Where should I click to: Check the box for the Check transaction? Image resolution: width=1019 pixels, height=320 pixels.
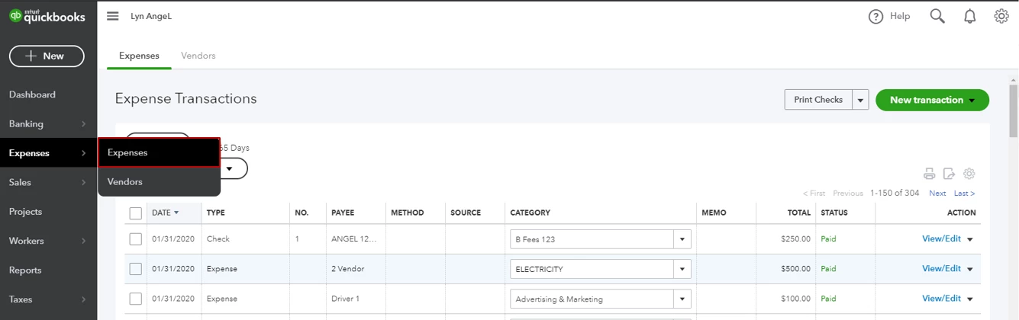[136, 239]
